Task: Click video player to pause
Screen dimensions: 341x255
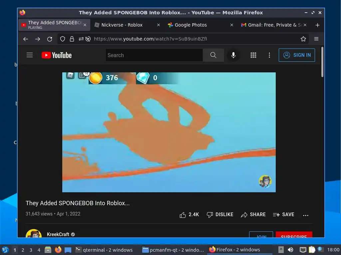Action: coord(169,132)
